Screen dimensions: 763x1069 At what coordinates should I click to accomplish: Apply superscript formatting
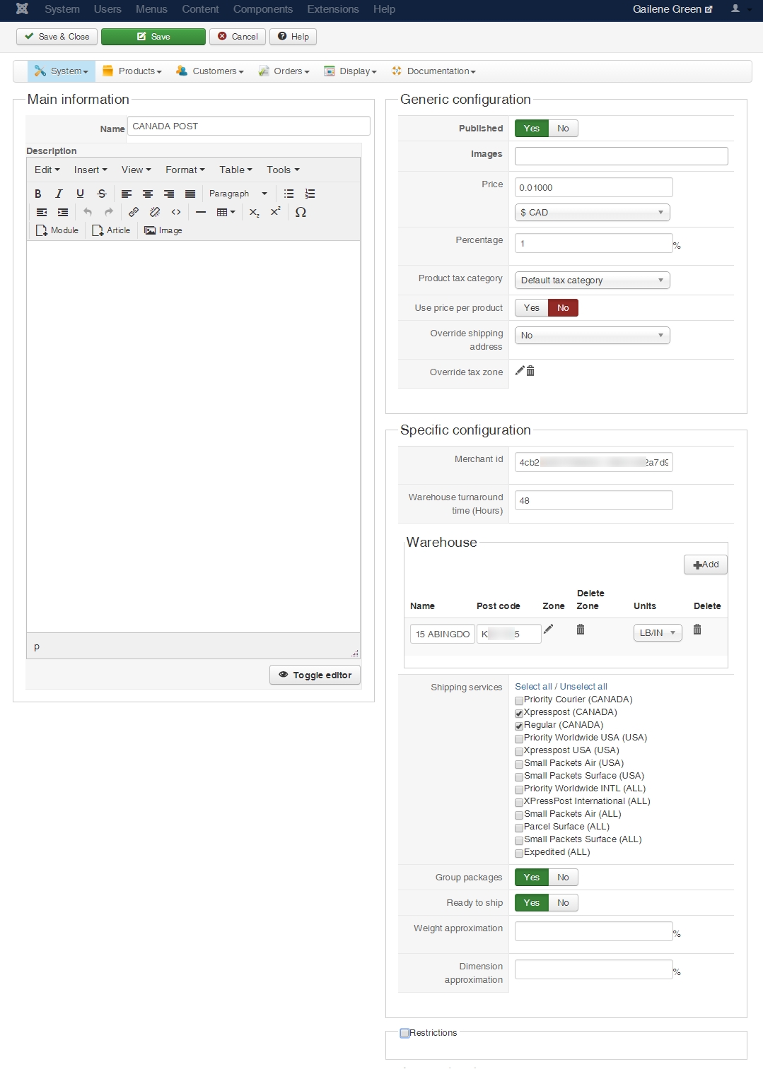click(276, 212)
